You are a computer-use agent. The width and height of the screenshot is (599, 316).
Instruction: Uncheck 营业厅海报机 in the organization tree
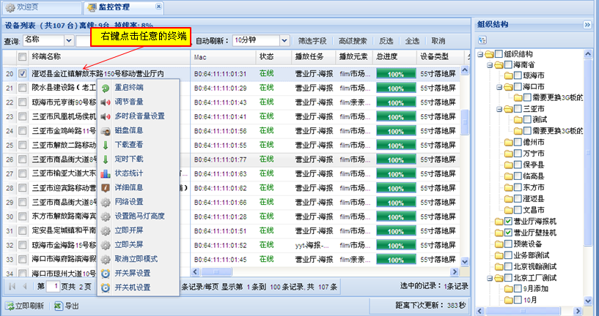(508, 221)
